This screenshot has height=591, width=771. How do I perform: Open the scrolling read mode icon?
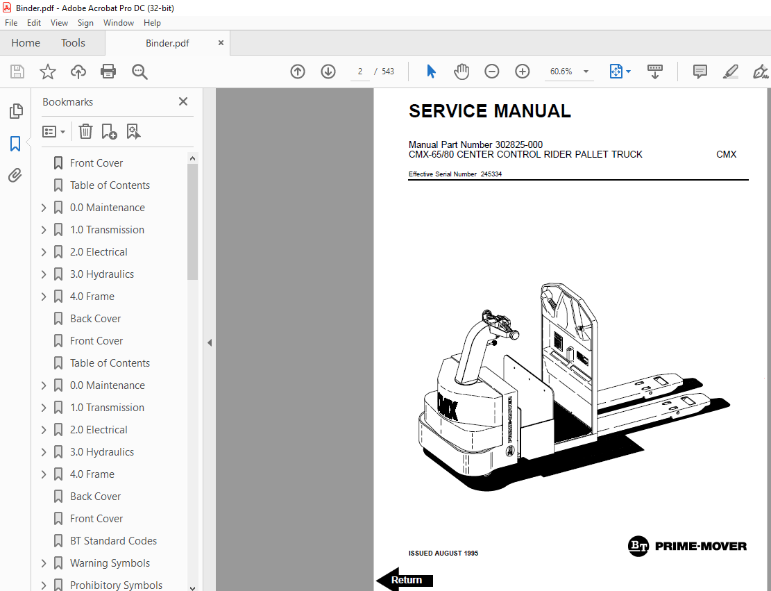(655, 72)
